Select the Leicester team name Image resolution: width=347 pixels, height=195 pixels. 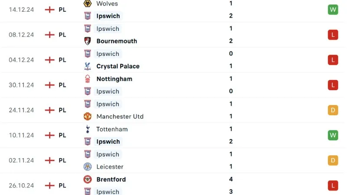tap(110, 167)
